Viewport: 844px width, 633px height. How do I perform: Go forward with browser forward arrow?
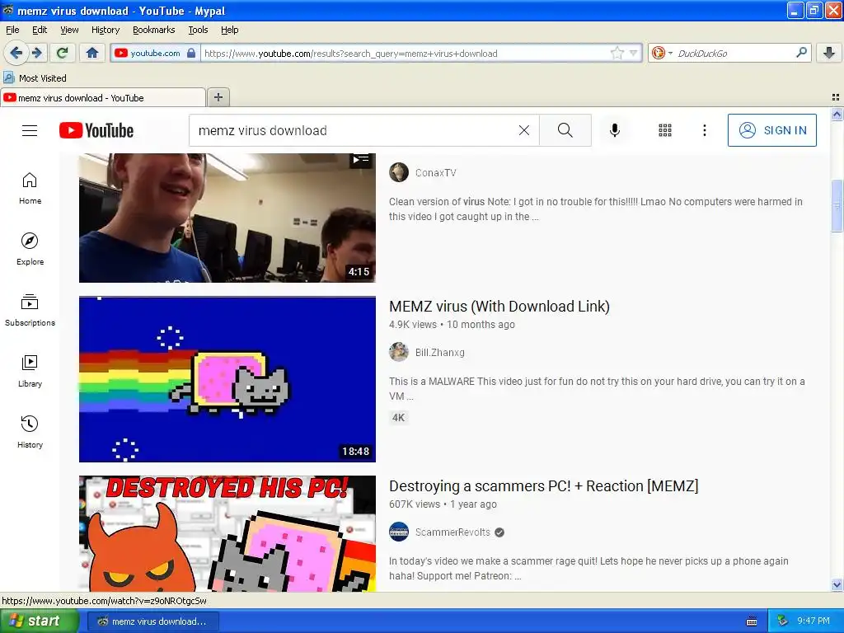tap(36, 53)
